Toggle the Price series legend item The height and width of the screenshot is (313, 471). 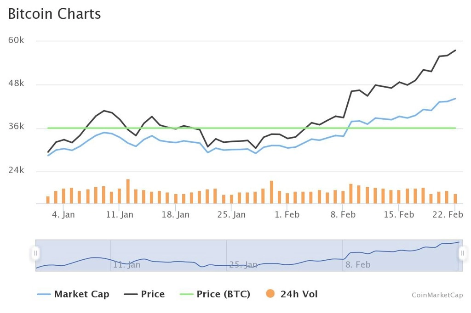[144, 294]
